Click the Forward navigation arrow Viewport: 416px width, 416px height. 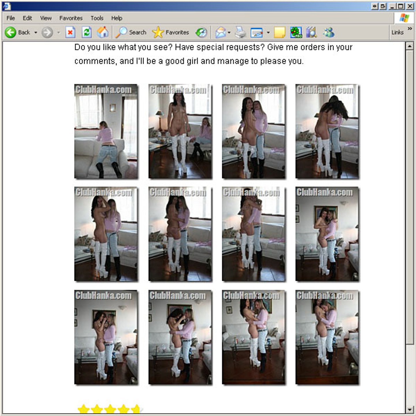[47, 32]
